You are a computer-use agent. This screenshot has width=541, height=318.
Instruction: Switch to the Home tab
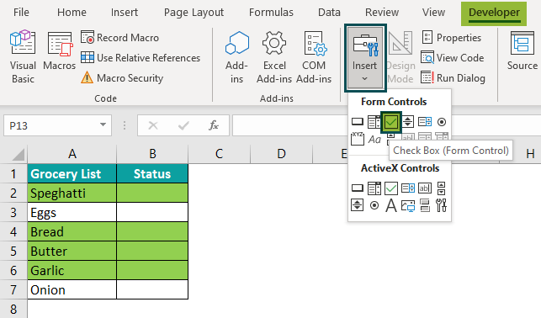tap(72, 13)
